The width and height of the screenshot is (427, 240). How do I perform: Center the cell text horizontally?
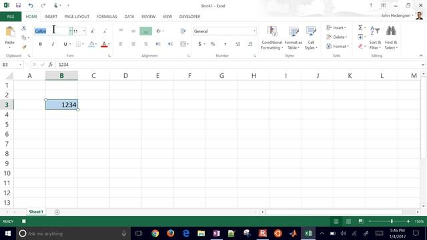coord(133,44)
